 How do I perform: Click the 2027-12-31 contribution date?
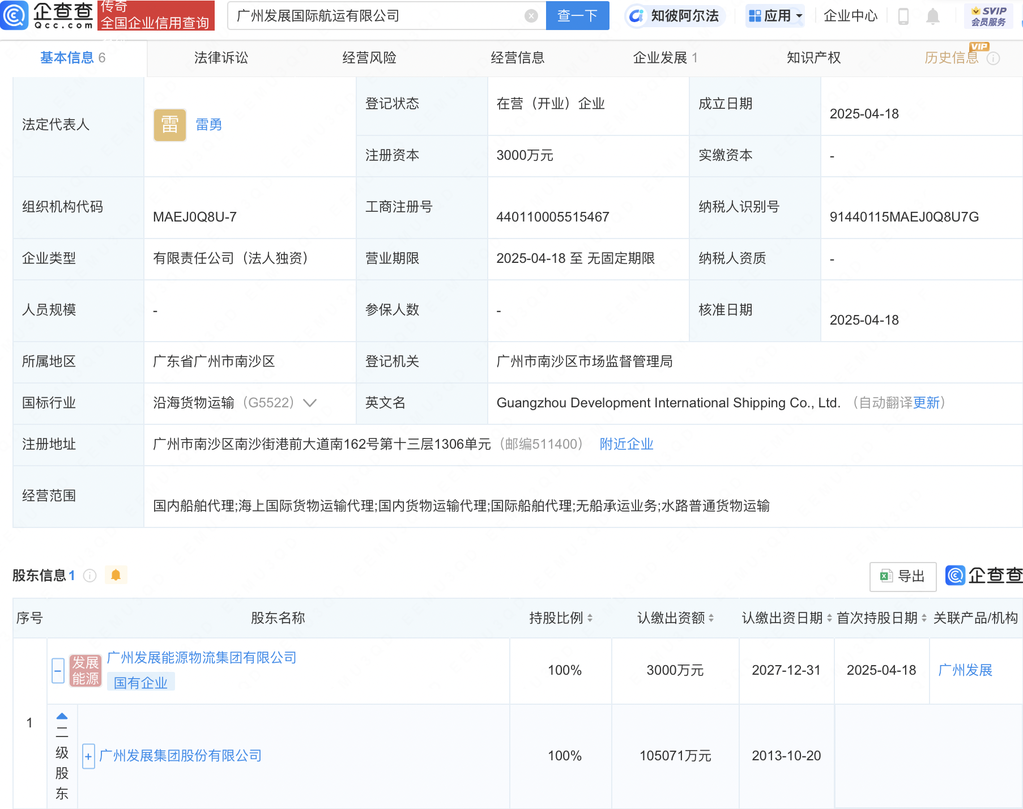(x=786, y=670)
